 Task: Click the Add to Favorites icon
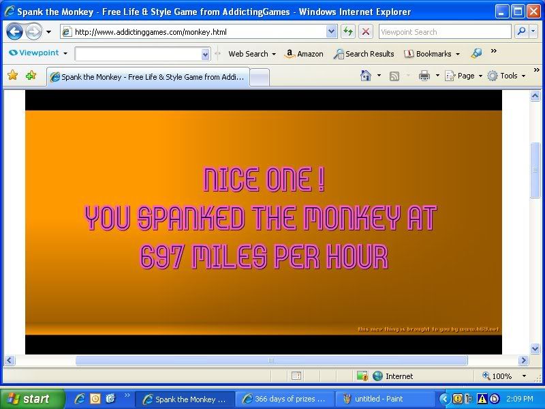pos(31,76)
